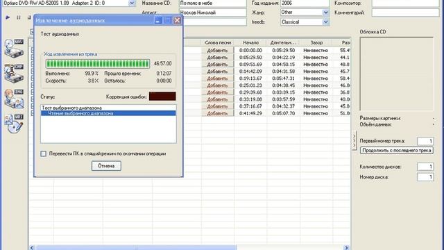Click the CMP compressed copy icon in sidebar
Image resolution: width=444 pixels, height=250 pixels.
tap(14, 73)
